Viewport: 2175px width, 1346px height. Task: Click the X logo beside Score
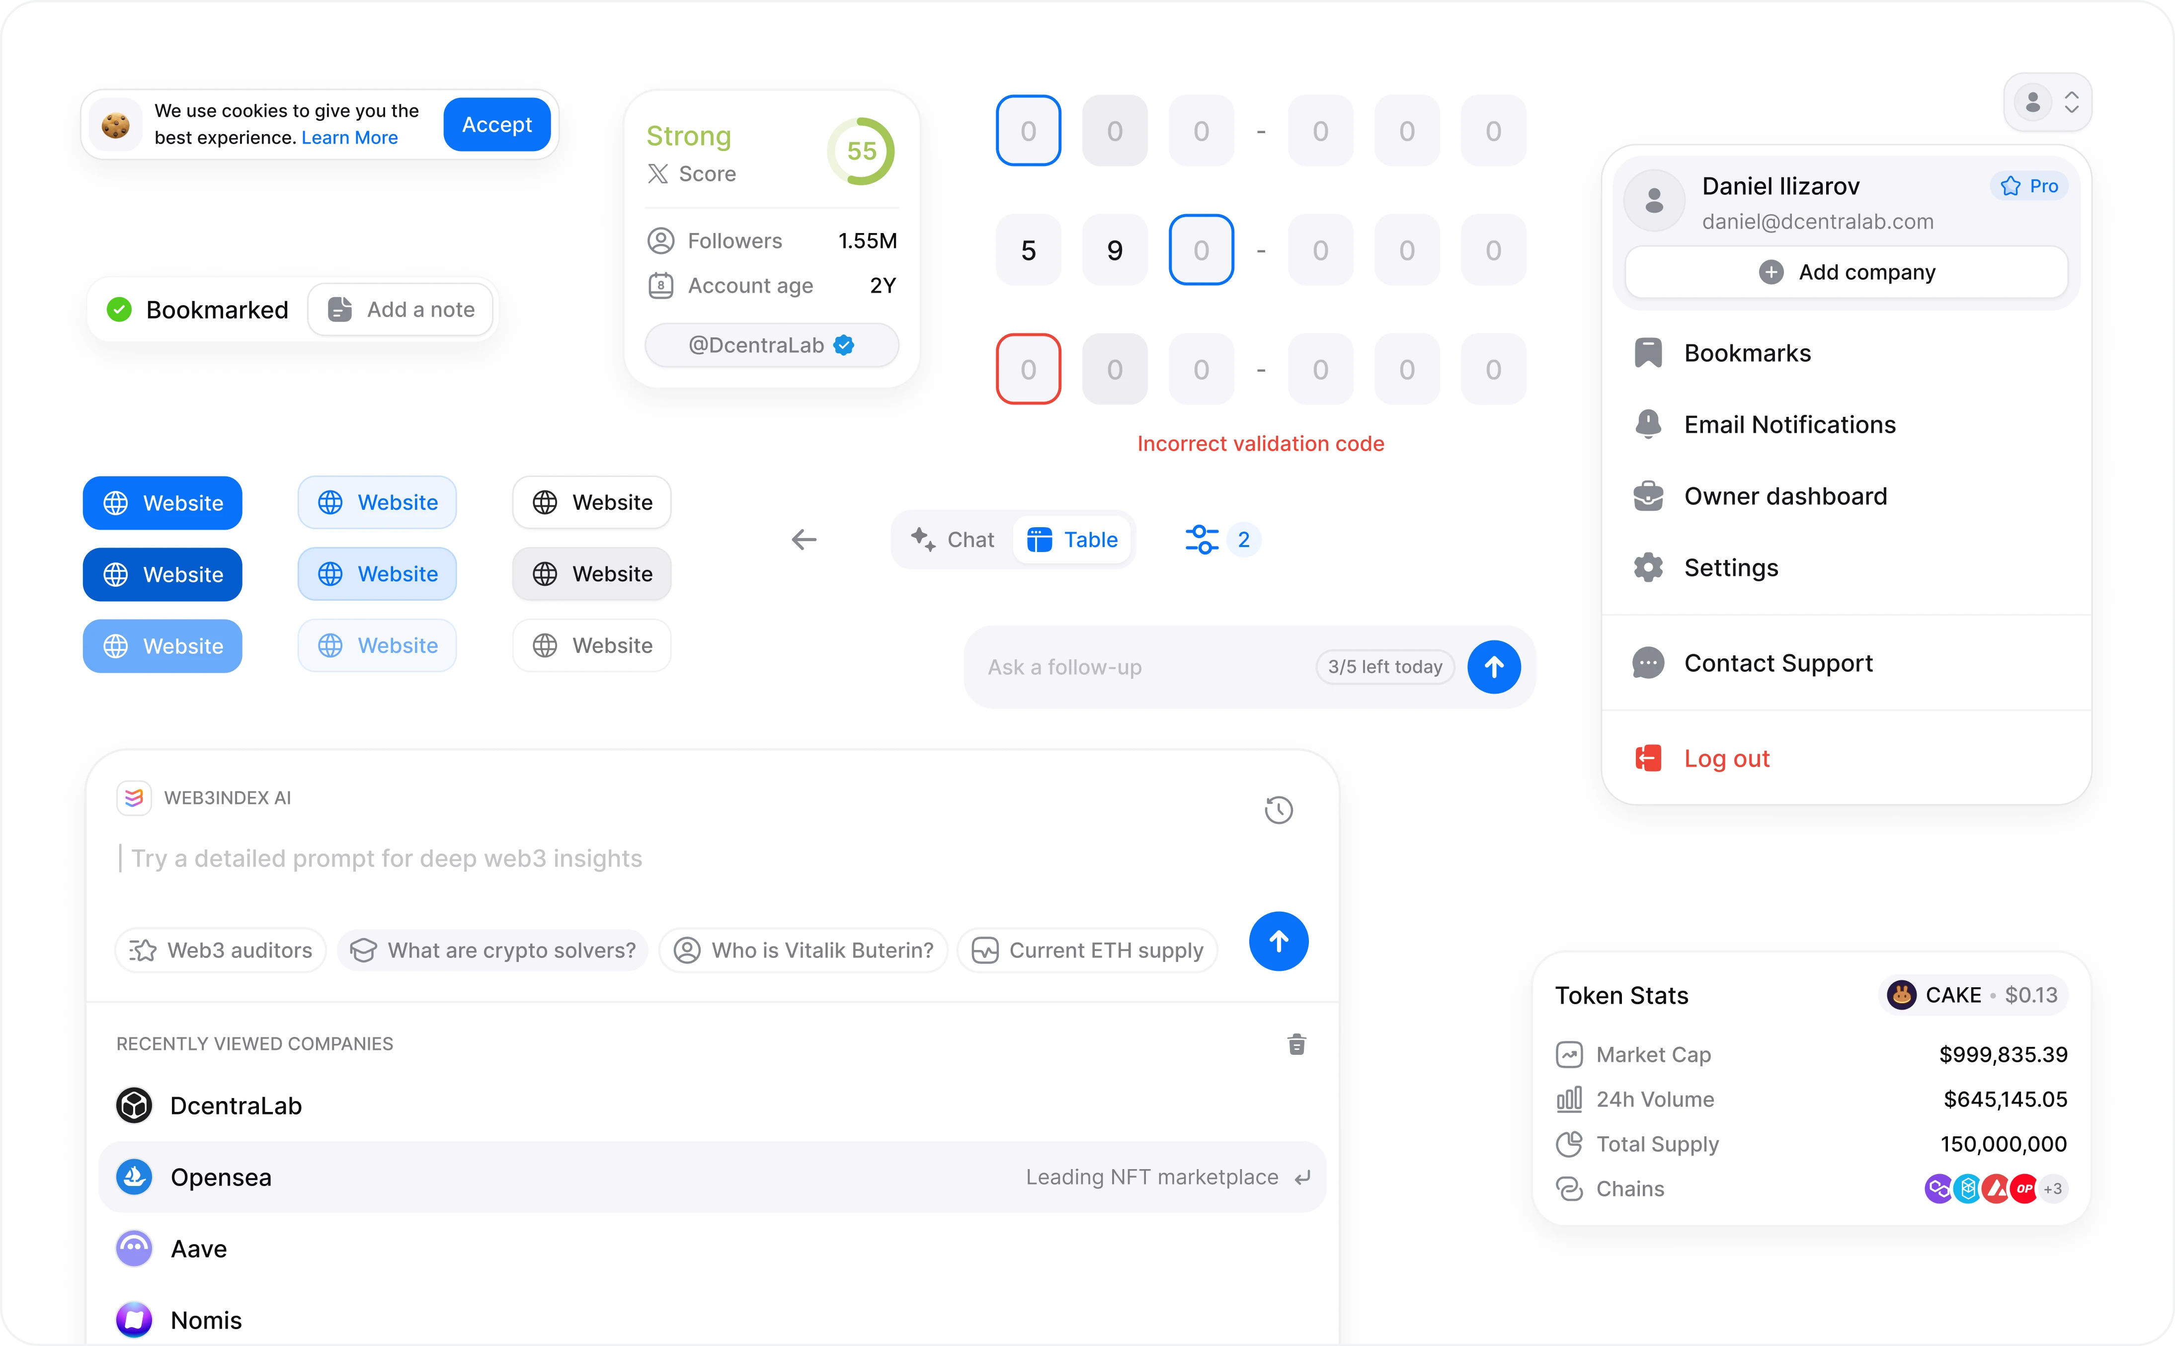(658, 173)
